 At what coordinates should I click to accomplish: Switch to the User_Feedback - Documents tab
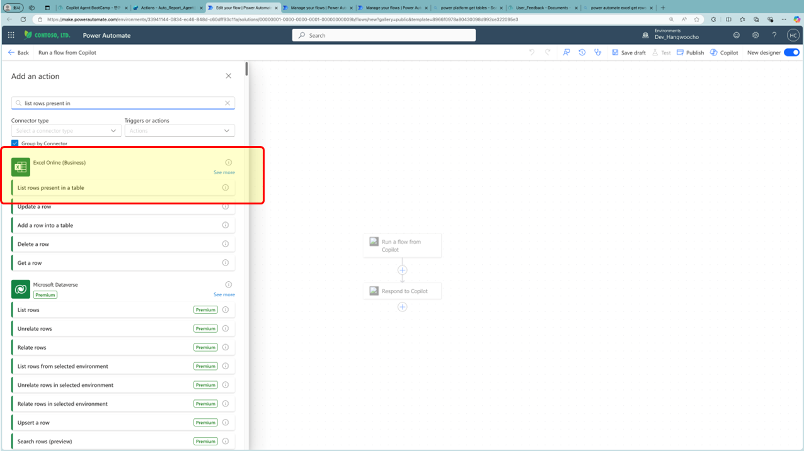tap(543, 8)
